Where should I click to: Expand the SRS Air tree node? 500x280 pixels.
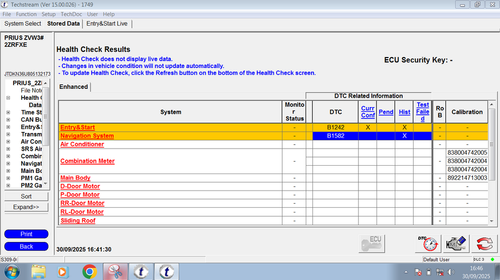(x=8, y=149)
